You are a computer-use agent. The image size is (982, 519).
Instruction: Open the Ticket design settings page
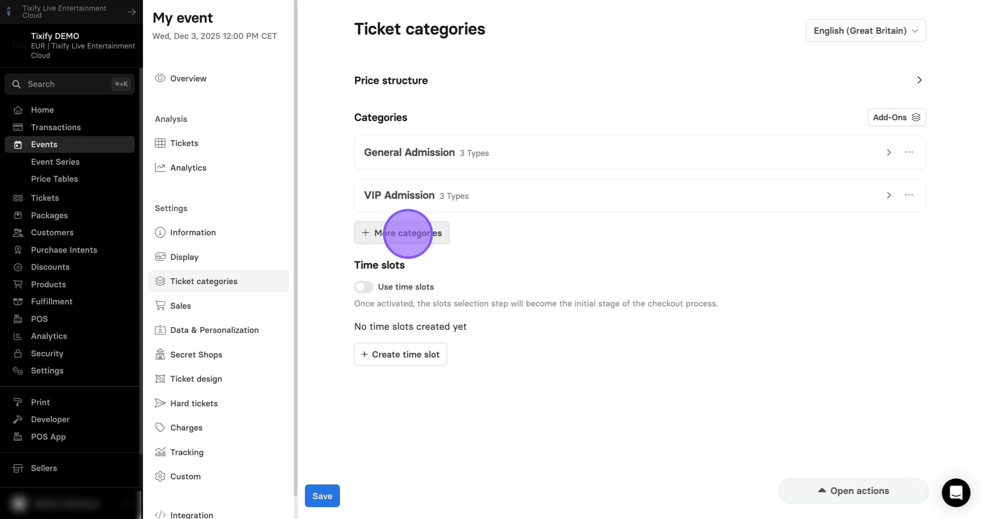[x=218, y=379]
